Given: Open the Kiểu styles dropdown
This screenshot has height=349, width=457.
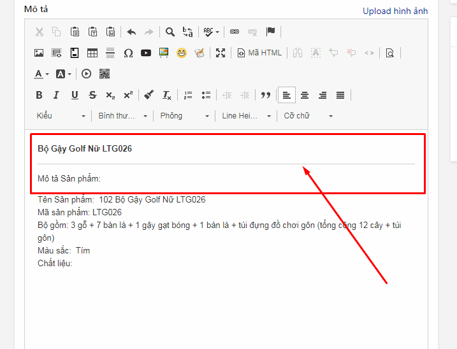Looking at the screenshot, I should pos(61,116).
